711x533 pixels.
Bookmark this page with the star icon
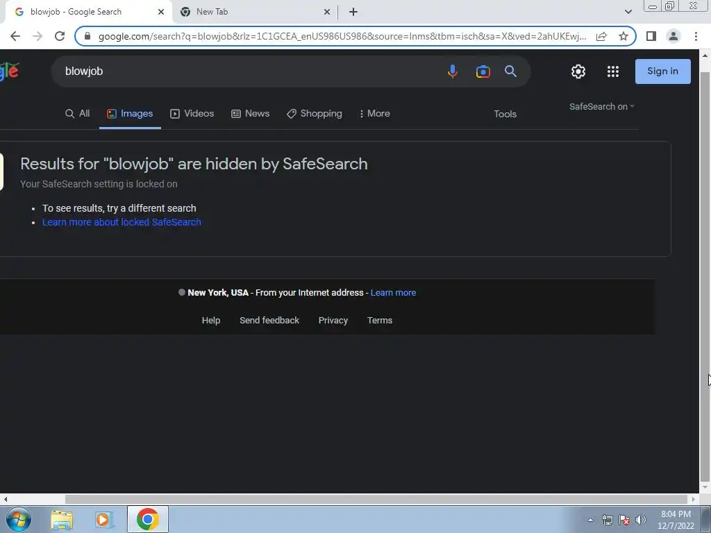tap(624, 36)
